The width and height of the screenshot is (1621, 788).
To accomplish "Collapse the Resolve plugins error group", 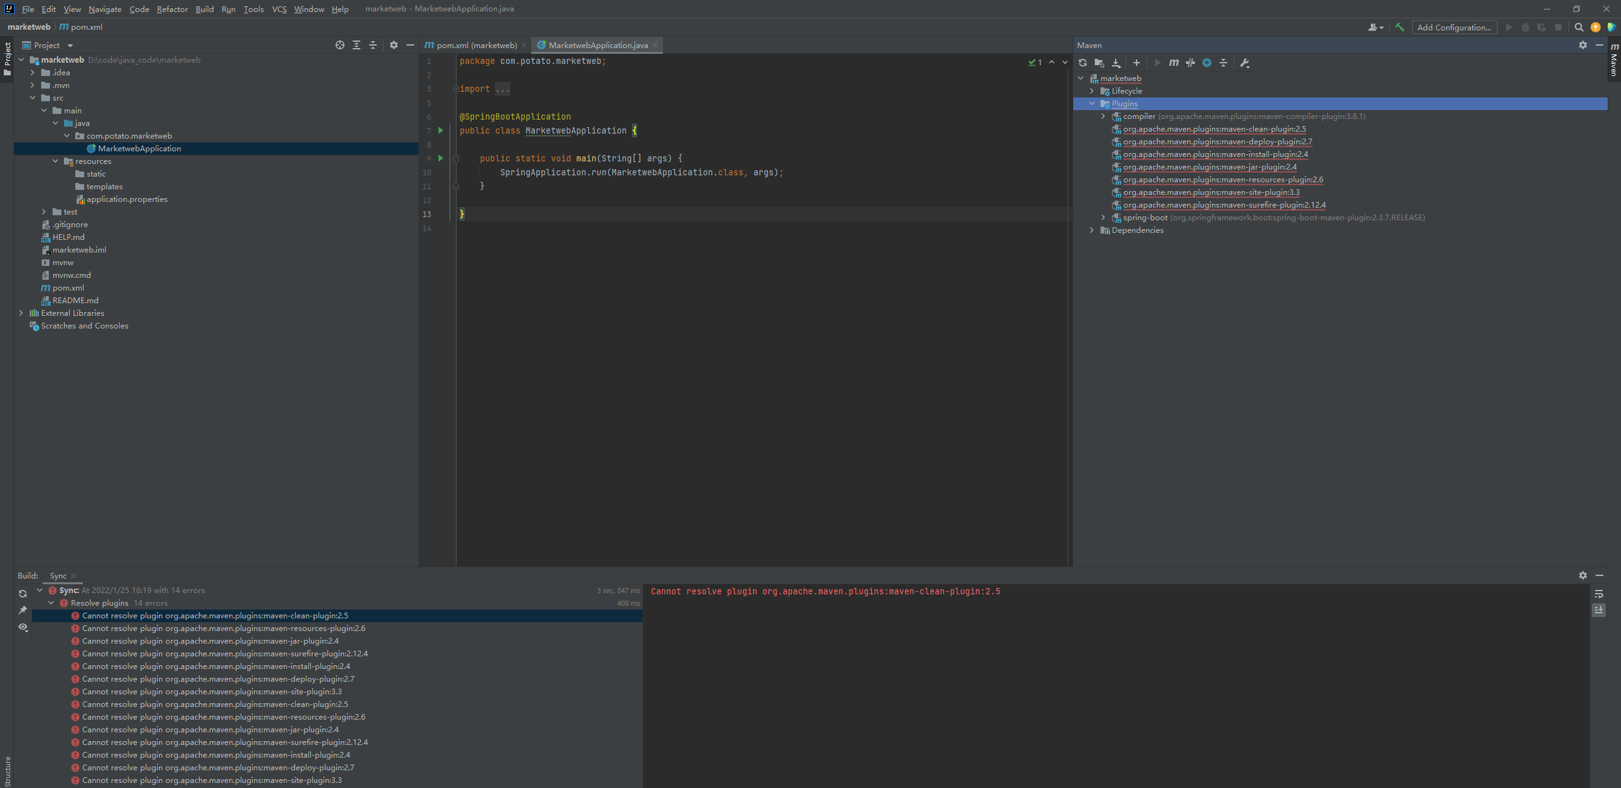I will coord(51,603).
